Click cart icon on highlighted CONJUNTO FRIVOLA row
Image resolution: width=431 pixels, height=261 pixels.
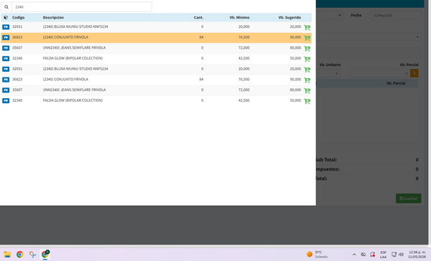point(307,38)
